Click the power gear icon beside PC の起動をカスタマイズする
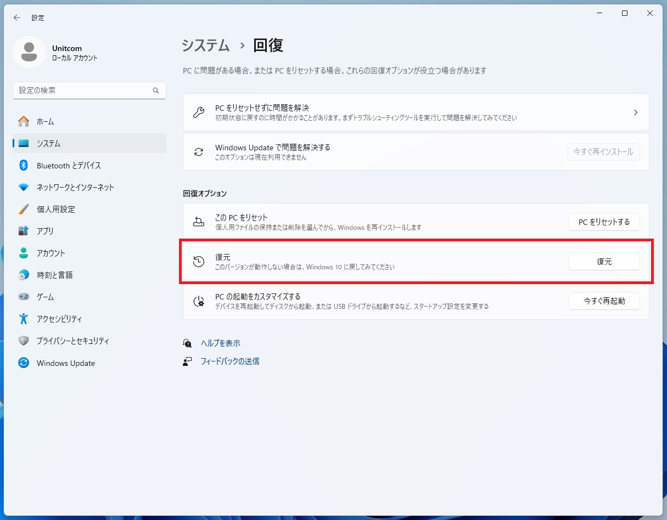 [x=199, y=301]
